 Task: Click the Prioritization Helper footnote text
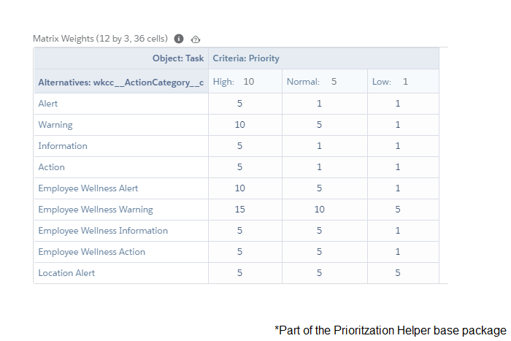[391, 330]
